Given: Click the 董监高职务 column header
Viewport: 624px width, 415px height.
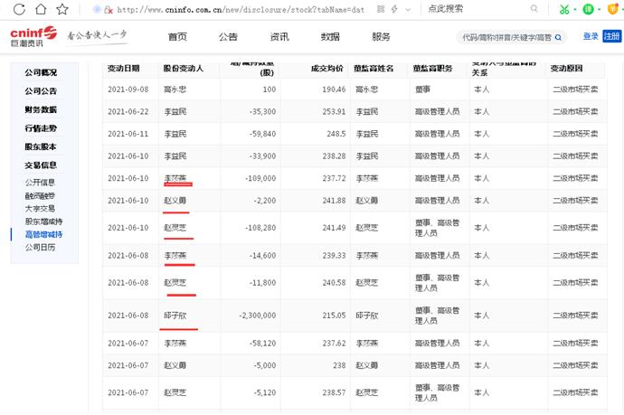Looking at the screenshot, I should pyautogui.click(x=432, y=69).
